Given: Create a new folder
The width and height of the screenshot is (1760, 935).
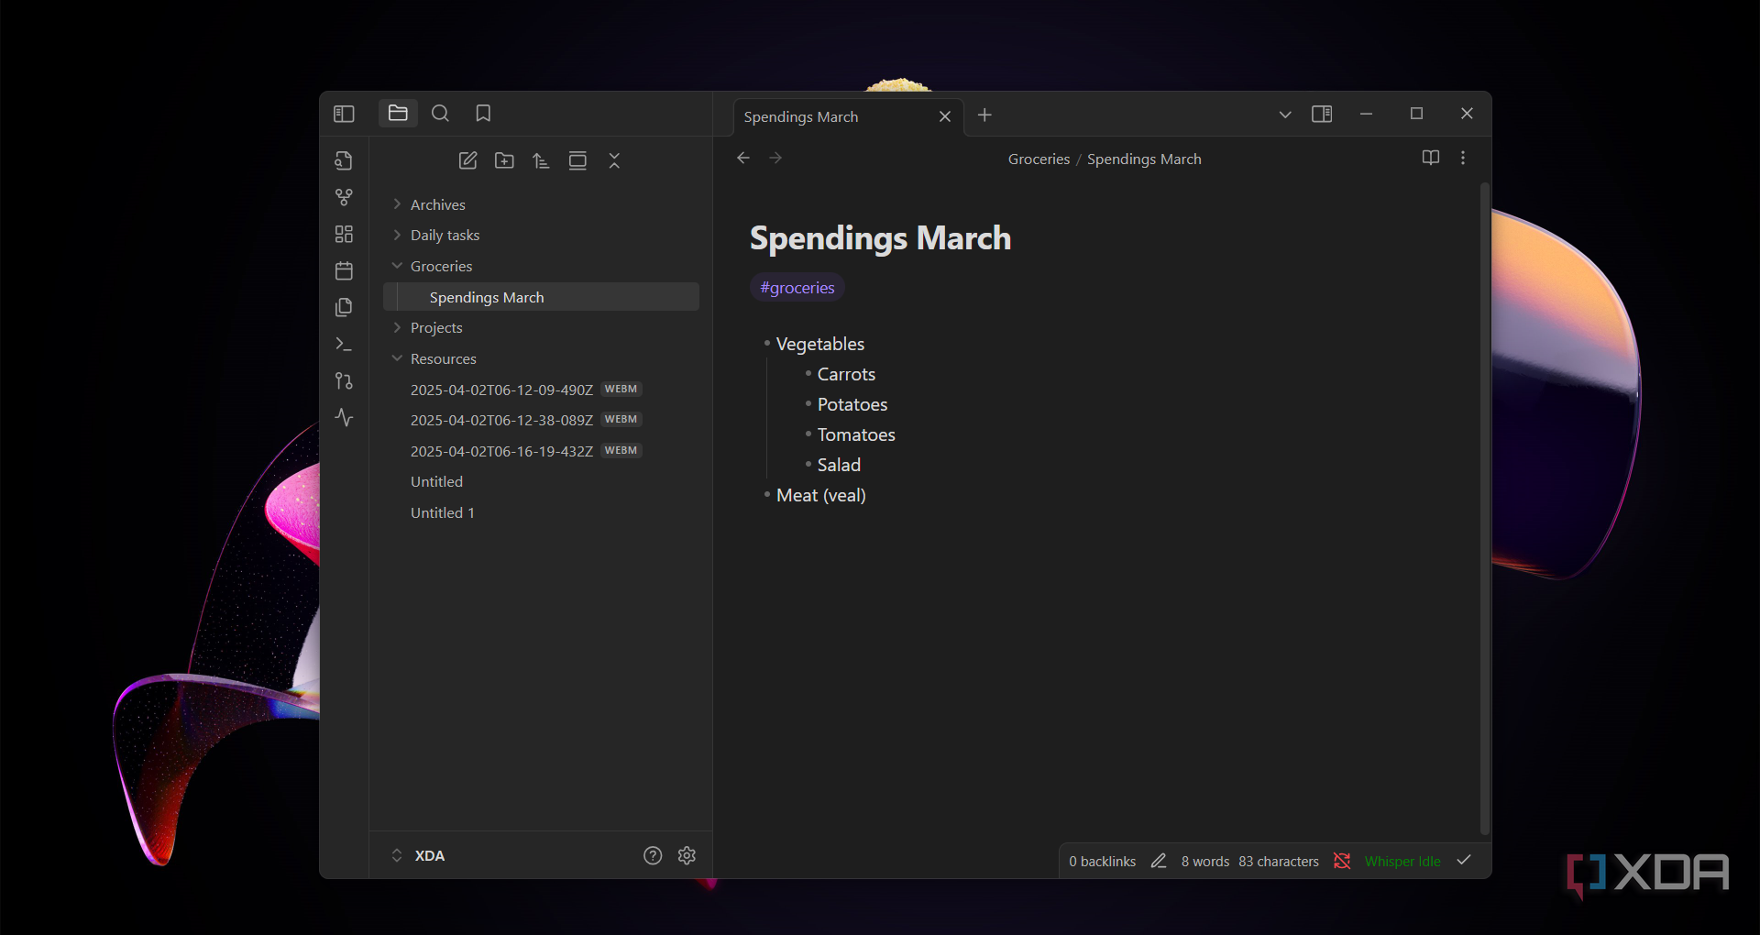Looking at the screenshot, I should point(504,160).
